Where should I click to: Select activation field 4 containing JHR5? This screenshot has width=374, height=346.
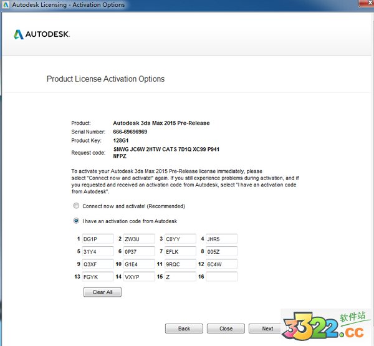pyautogui.click(x=221, y=239)
